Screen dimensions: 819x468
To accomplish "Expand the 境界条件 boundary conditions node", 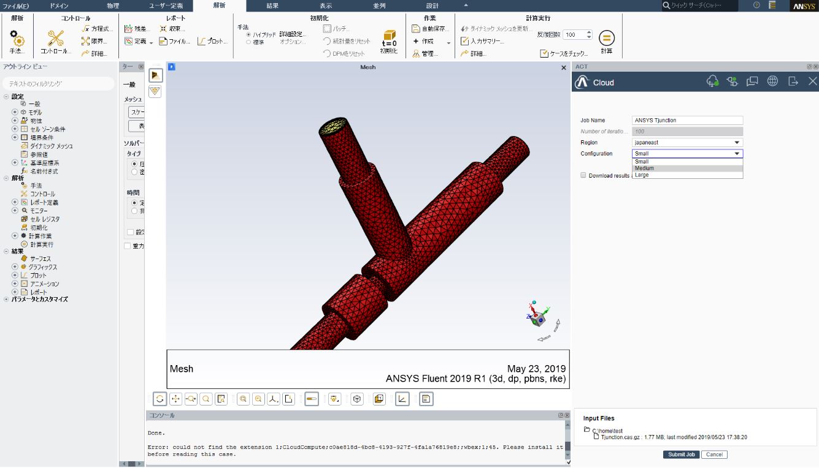I will coord(15,138).
